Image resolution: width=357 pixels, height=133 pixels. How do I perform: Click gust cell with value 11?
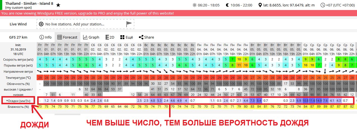(x=239, y=65)
